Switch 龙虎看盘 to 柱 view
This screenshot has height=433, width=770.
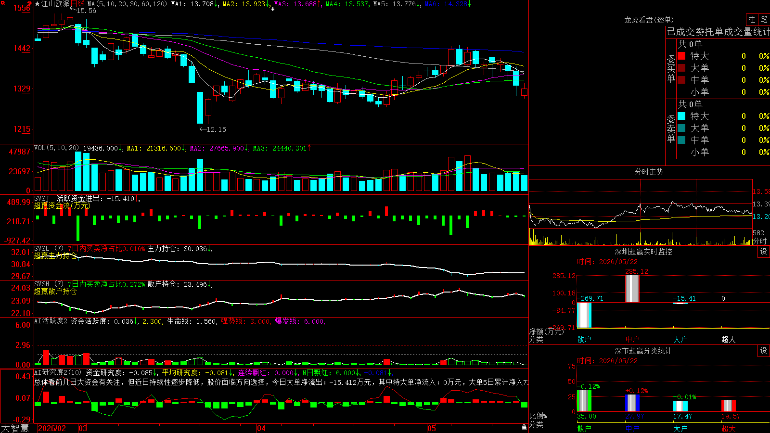point(752,19)
